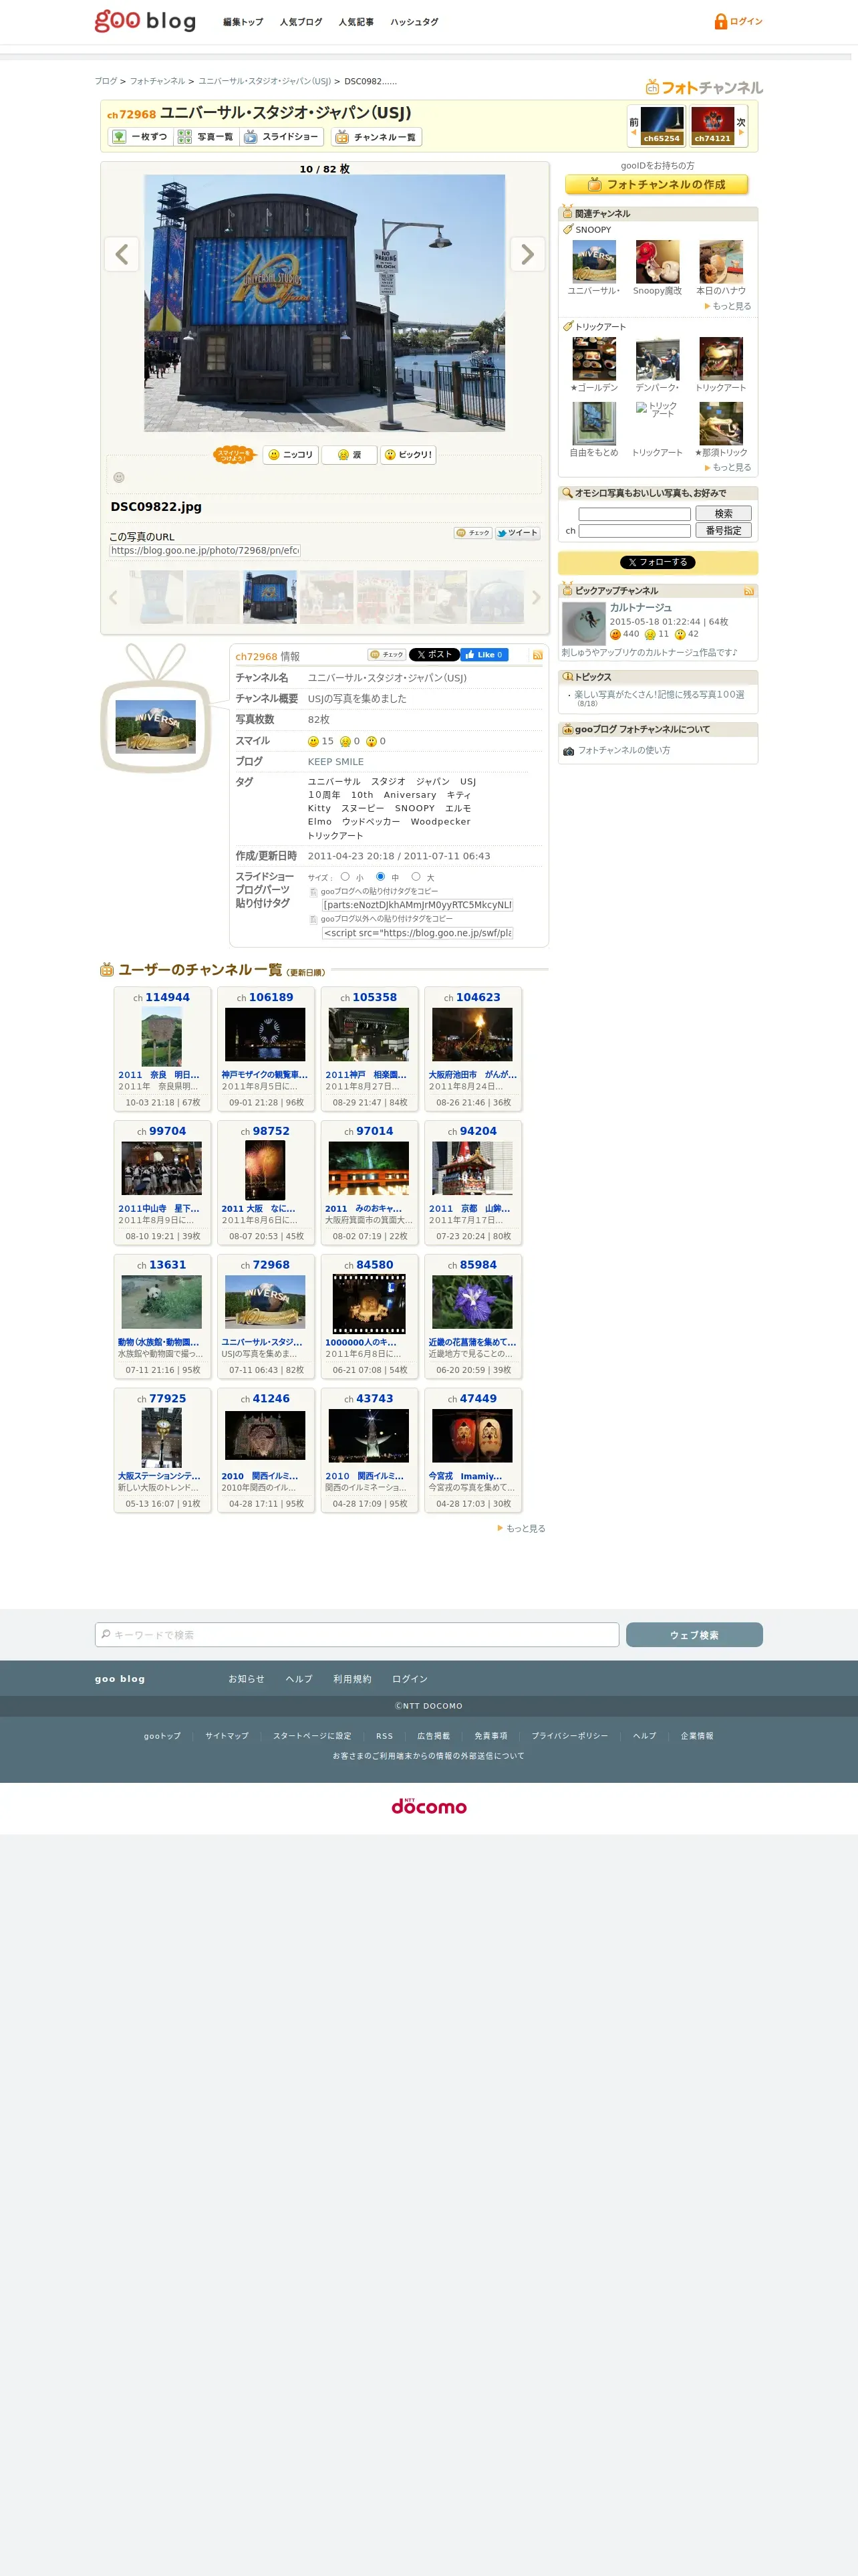Click the ウェブ検索 button

click(x=694, y=1635)
